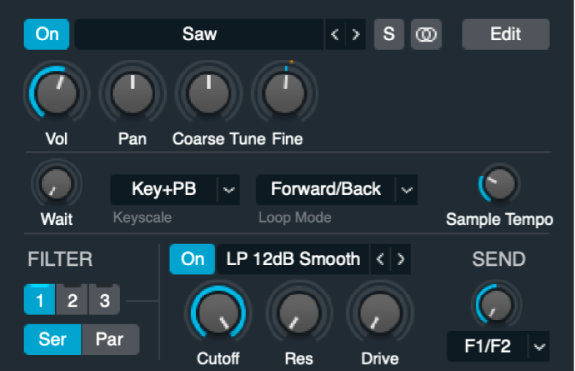
Task: Switch filter routing to Par
Action: (x=110, y=340)
